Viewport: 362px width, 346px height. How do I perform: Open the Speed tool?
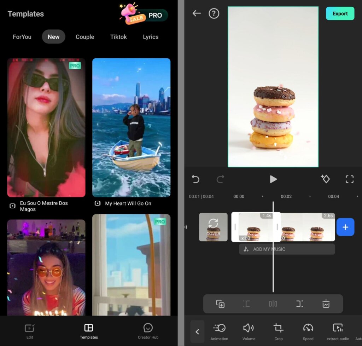coord(308,331)
